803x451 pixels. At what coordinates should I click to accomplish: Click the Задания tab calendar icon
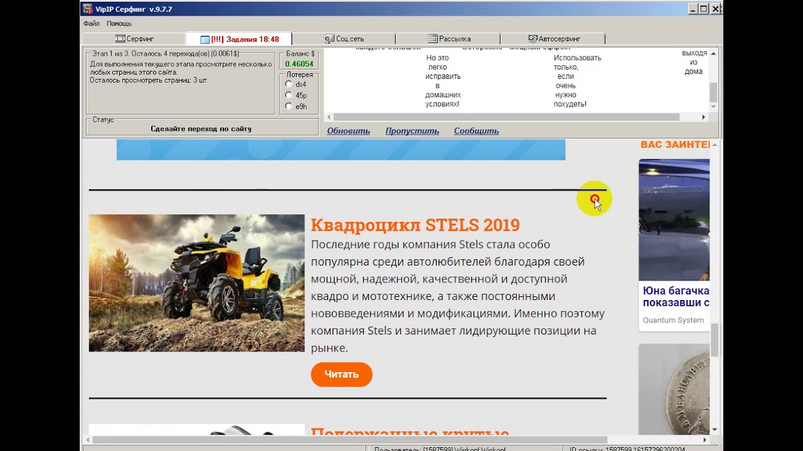click(205, 39)
